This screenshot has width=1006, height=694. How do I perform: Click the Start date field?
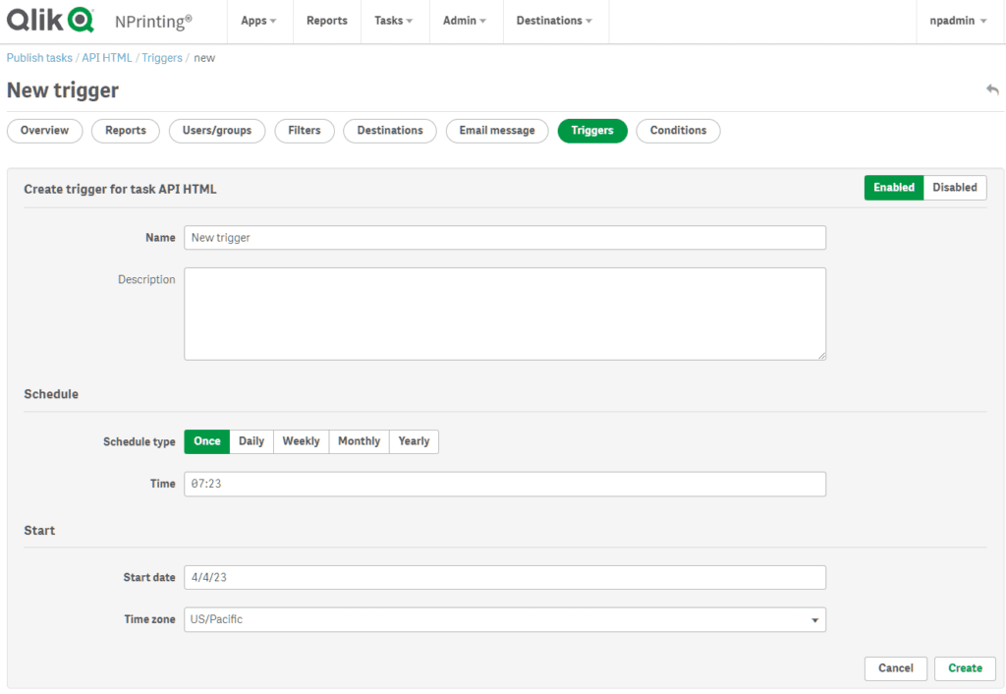click(x=504, y=577)
